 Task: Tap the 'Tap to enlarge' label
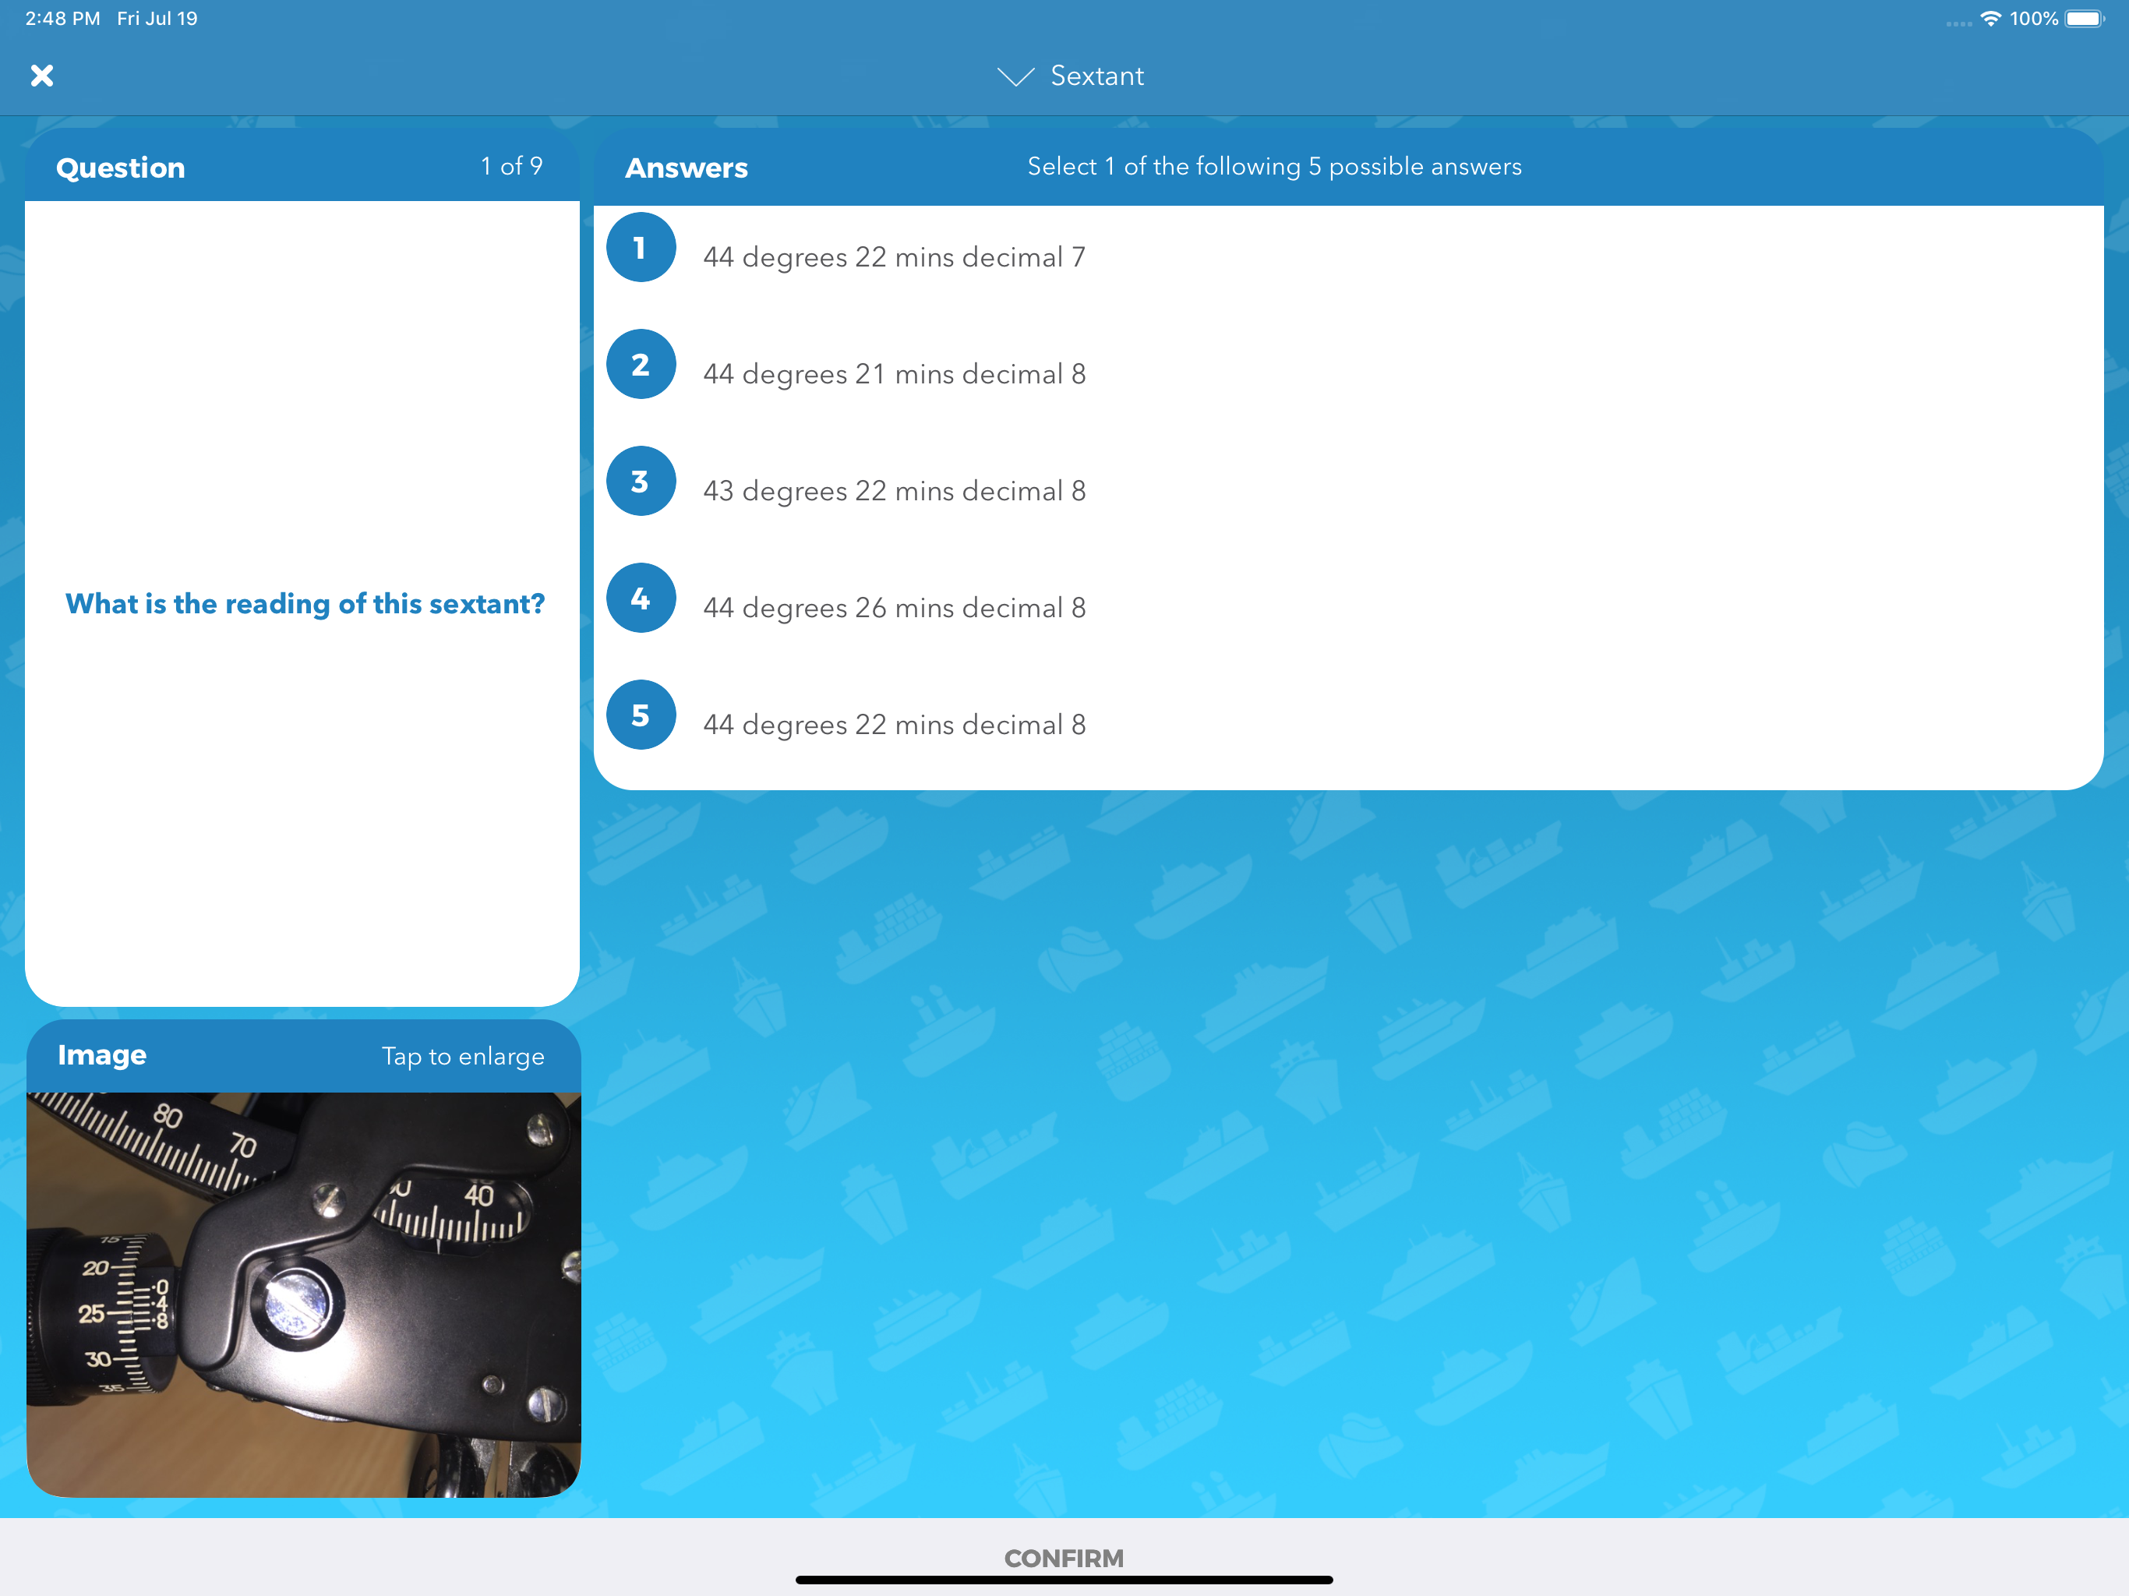pos(463,1057)
